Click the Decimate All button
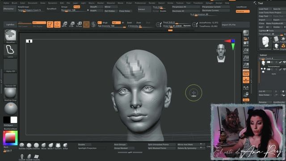 [x=186, y=11]
